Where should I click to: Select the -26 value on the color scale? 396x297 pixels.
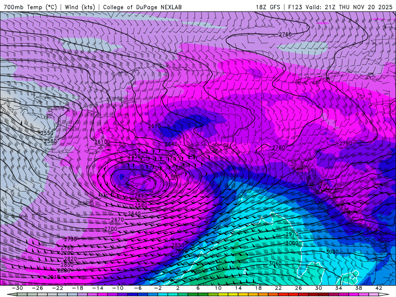coord(38,288)
